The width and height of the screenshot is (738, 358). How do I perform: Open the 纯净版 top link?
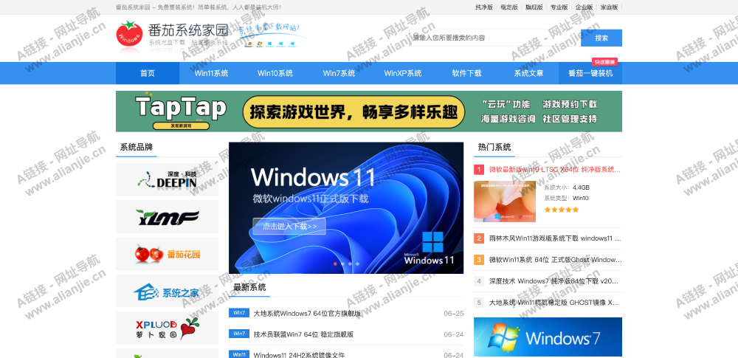click(x=484, y=7)
